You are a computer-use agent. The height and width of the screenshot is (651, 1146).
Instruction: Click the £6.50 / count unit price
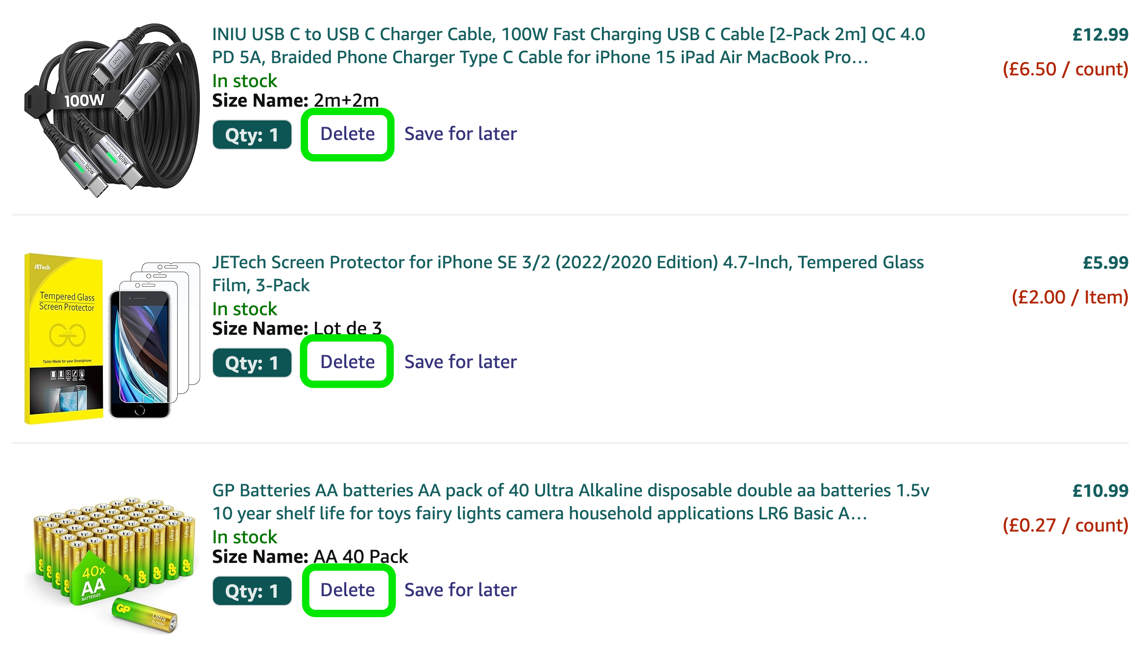[x=1065, y=69]
